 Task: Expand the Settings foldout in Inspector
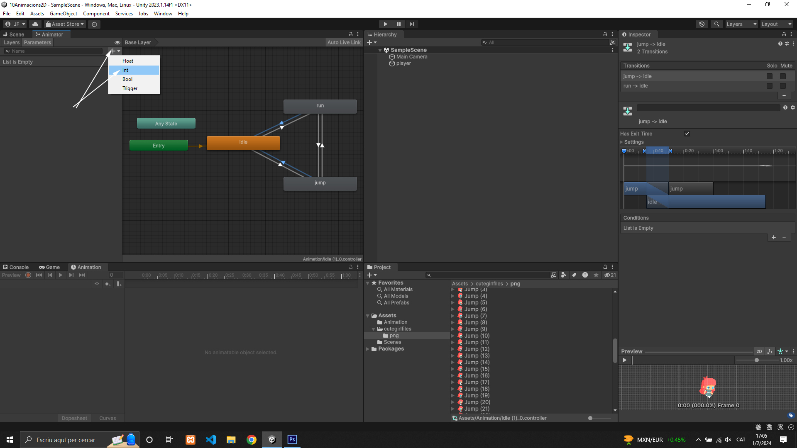pyautogui.click(x=622, y=142)
